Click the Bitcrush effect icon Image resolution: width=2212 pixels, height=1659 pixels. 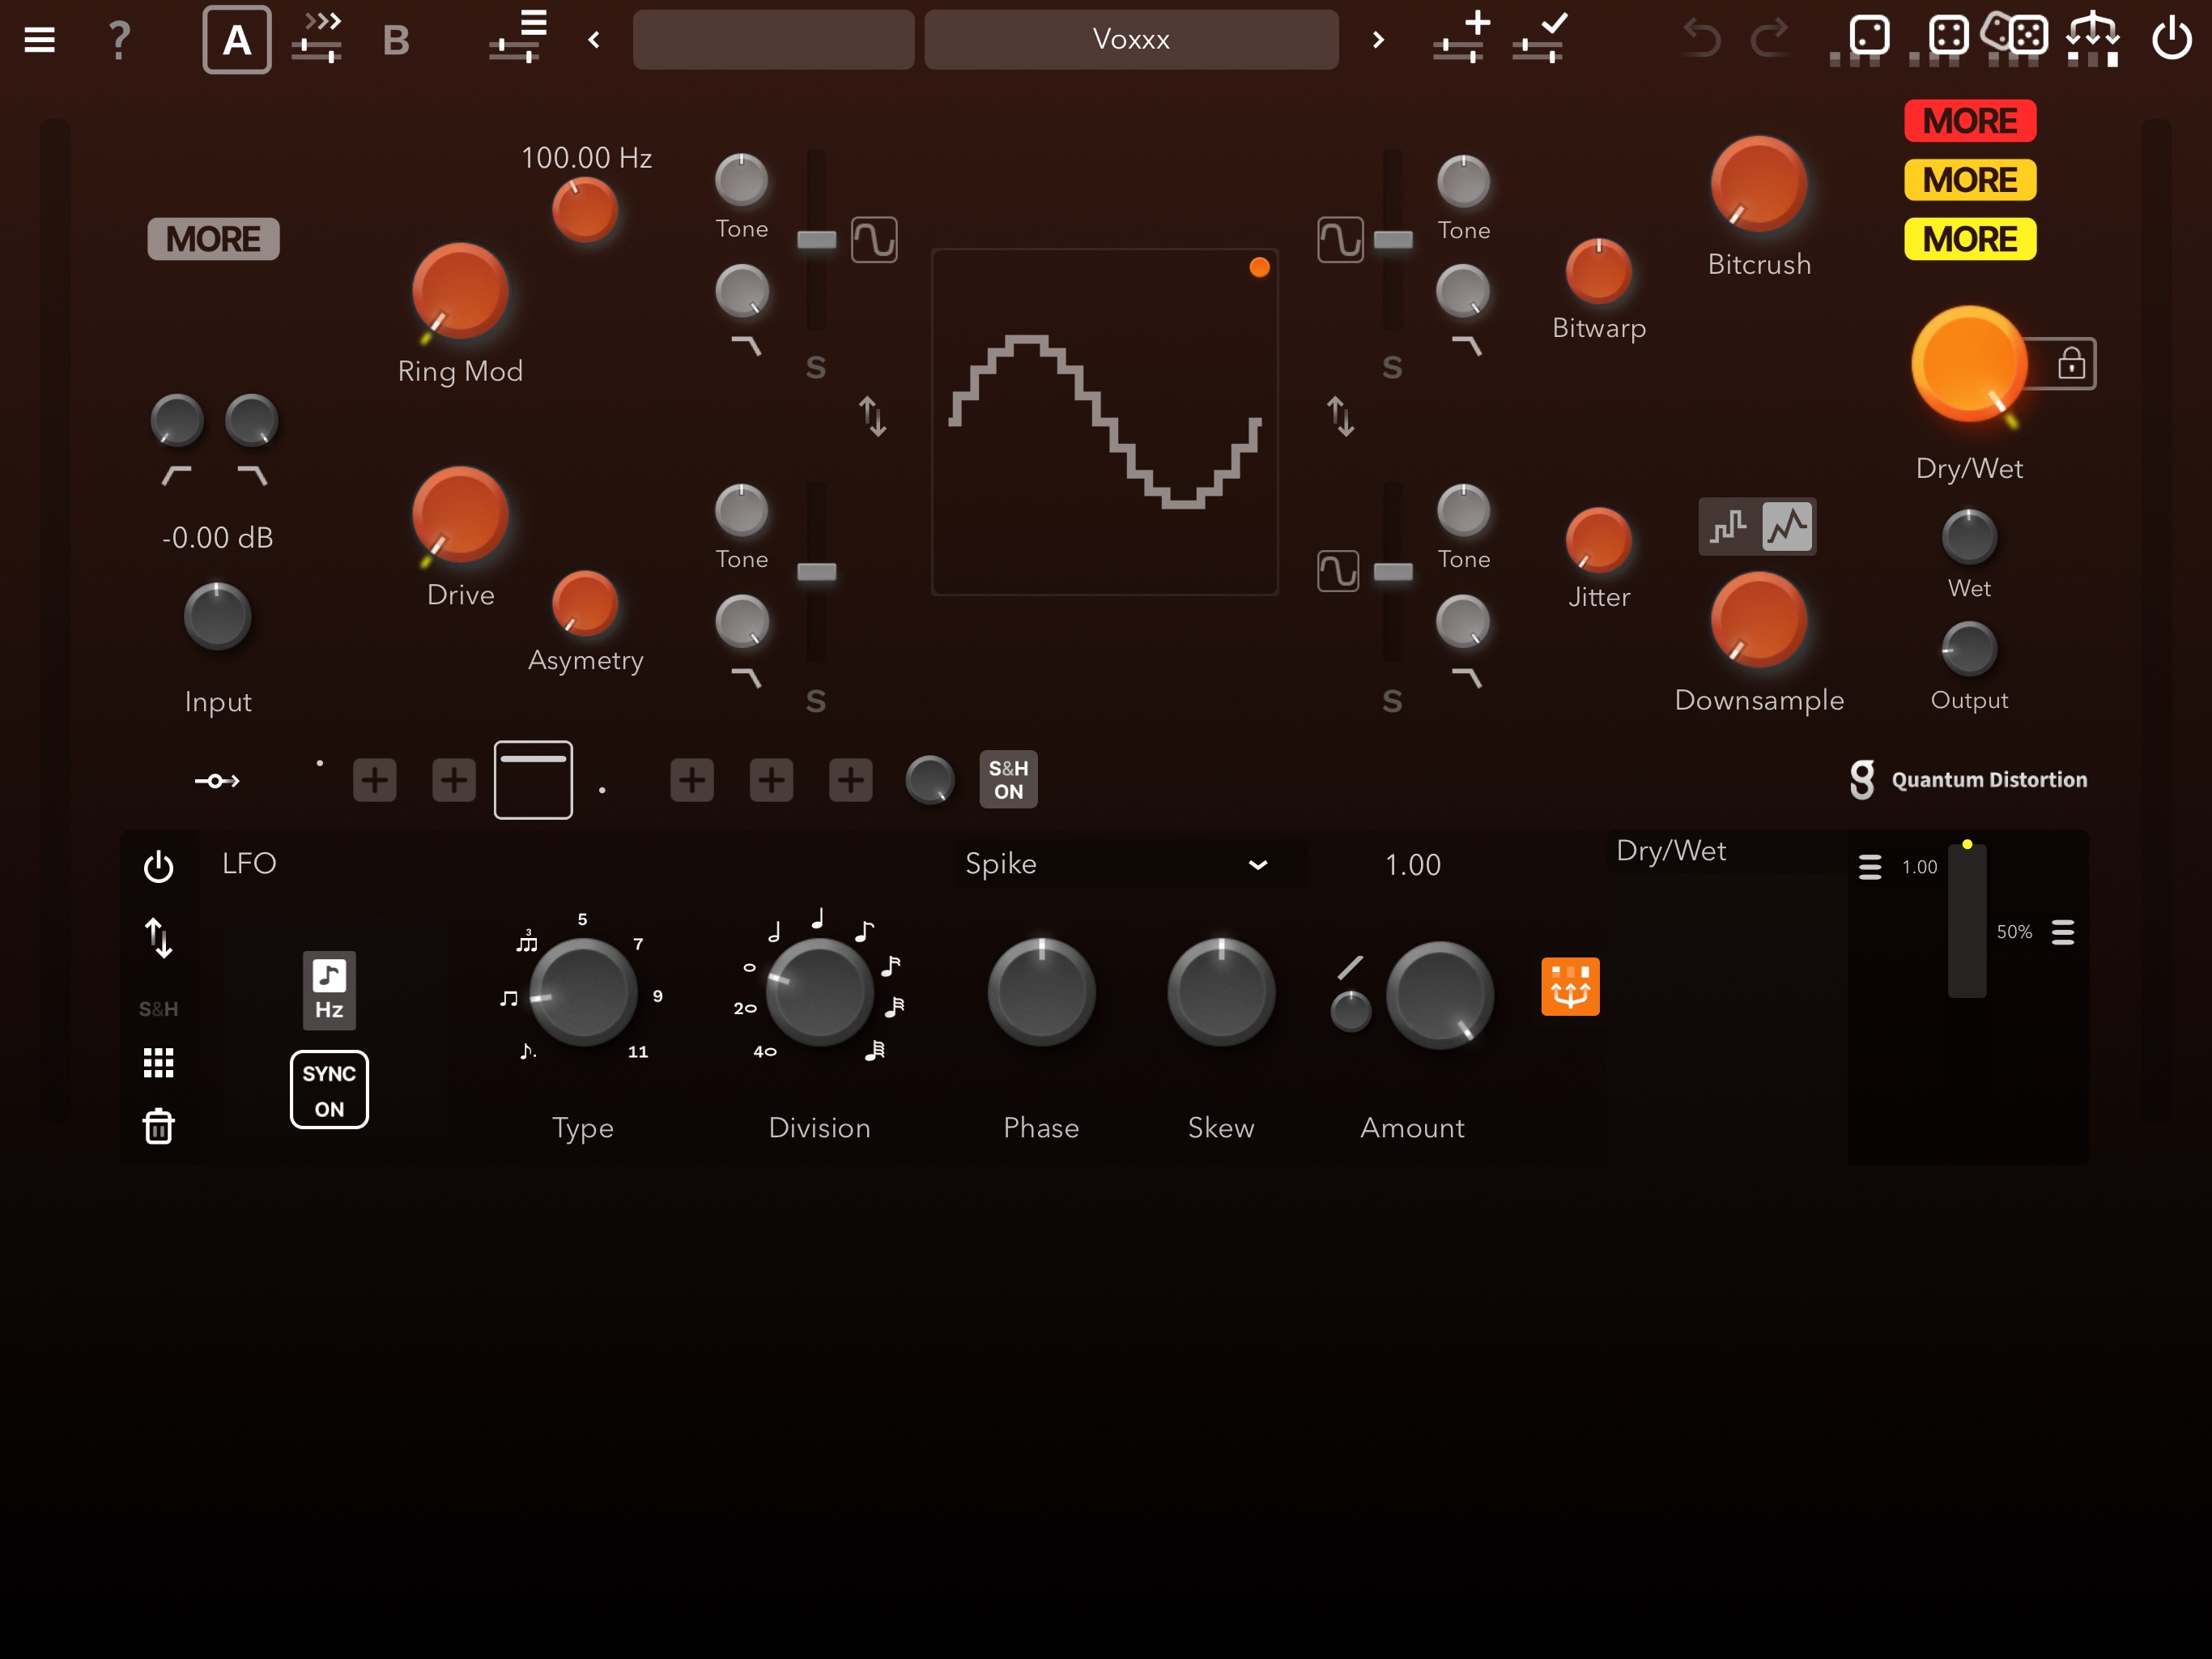coord(1752,192)
